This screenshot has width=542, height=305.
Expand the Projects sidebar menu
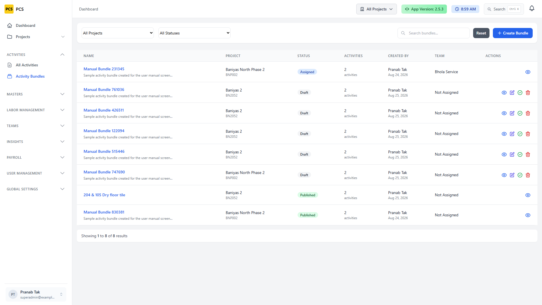(x=36, y=37)
